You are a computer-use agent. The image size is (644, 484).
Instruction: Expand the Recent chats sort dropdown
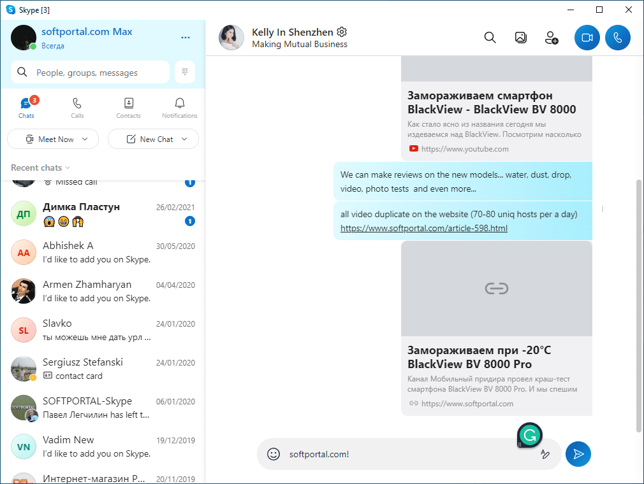coord(40,167)
